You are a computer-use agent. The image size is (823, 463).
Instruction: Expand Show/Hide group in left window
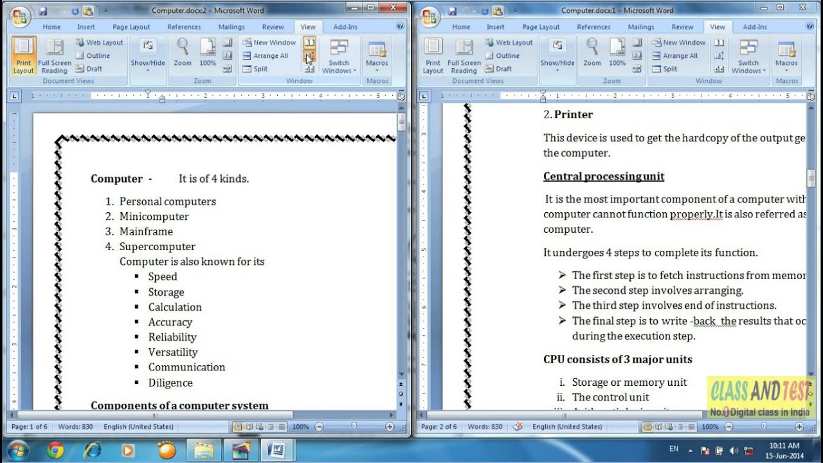(148, 55)
